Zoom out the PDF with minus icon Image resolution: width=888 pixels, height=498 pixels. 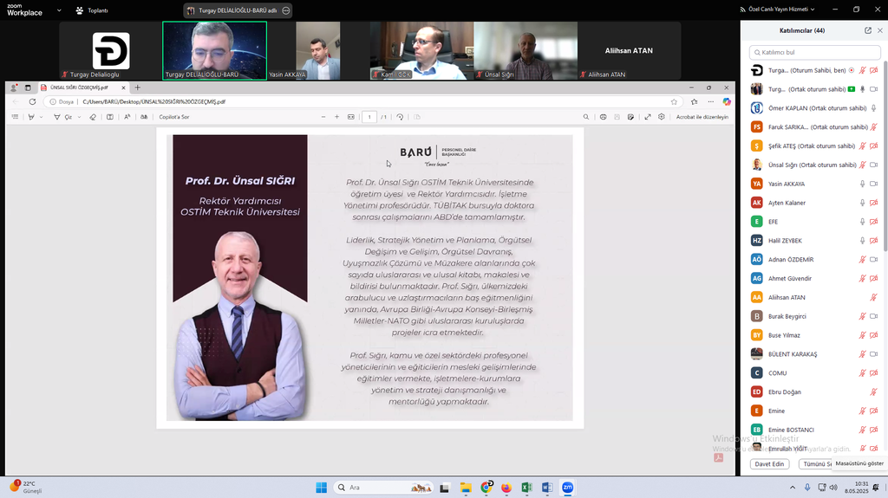coord(323,117)
